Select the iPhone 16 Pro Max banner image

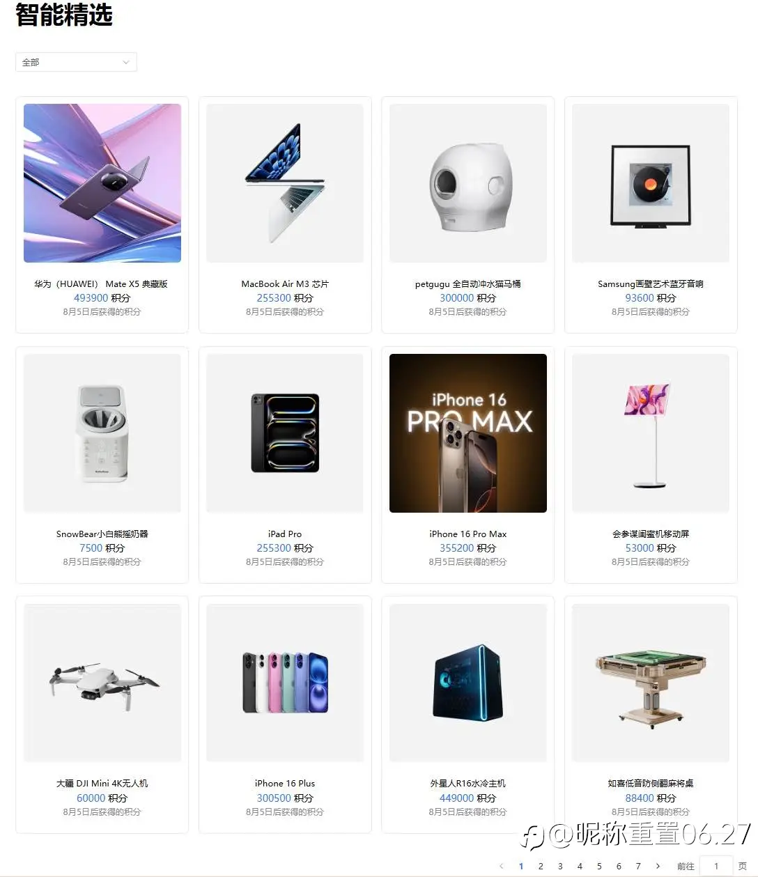pos(468,433)
